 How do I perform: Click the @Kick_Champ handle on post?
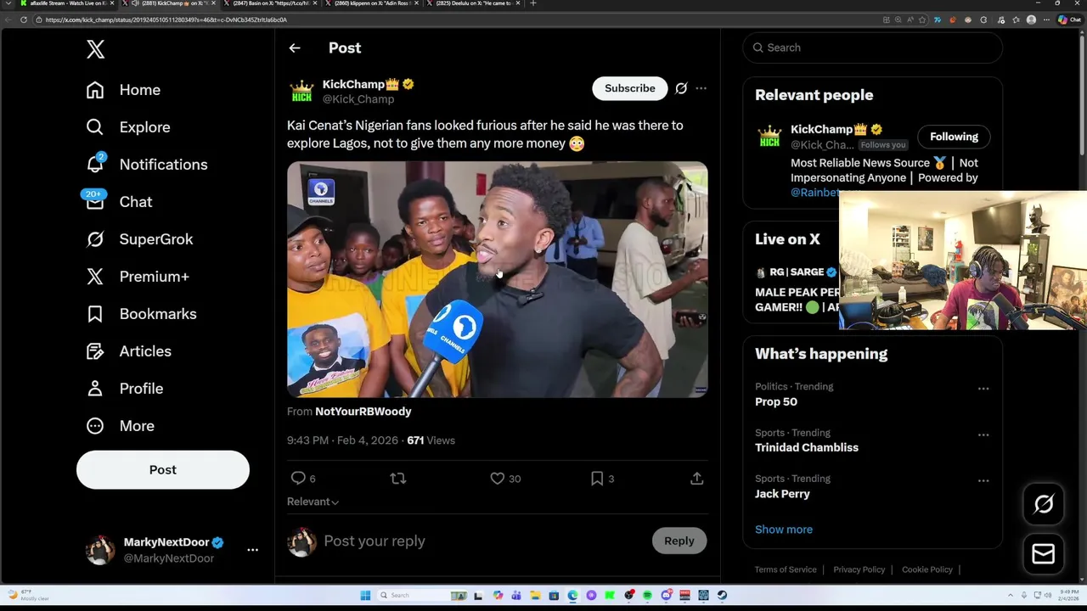pos(358,99)
